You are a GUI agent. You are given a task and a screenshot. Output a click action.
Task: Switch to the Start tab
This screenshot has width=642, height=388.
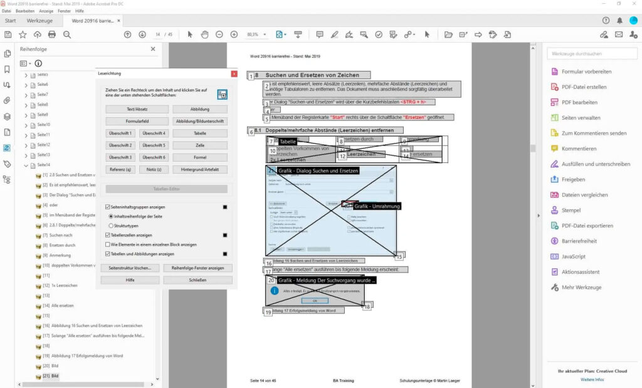pyautogui.click(x=10, y=21)
